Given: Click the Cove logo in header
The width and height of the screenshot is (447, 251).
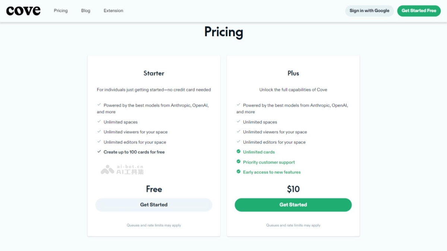Looking at the screenshot, I should click(x=23, y=10).
